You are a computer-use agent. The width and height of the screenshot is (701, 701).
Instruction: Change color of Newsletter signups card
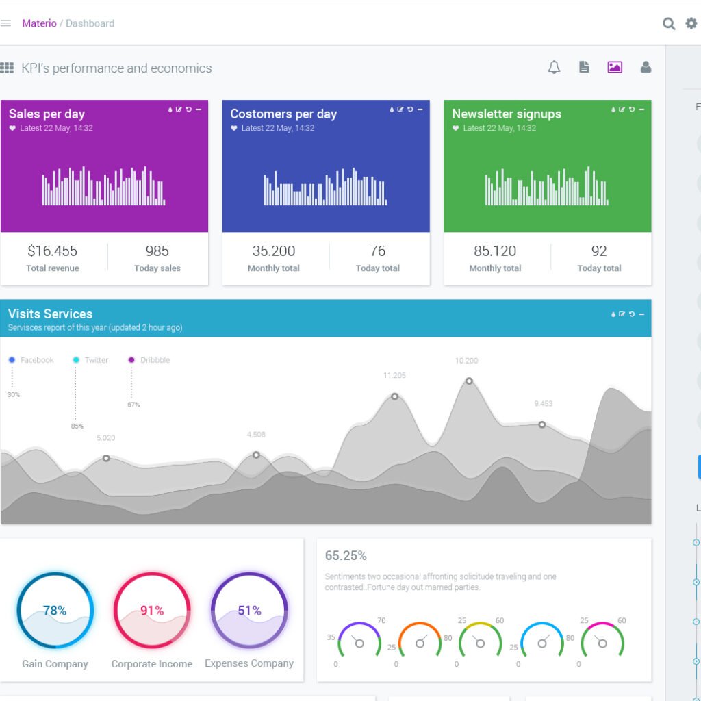tap(613, 110)
